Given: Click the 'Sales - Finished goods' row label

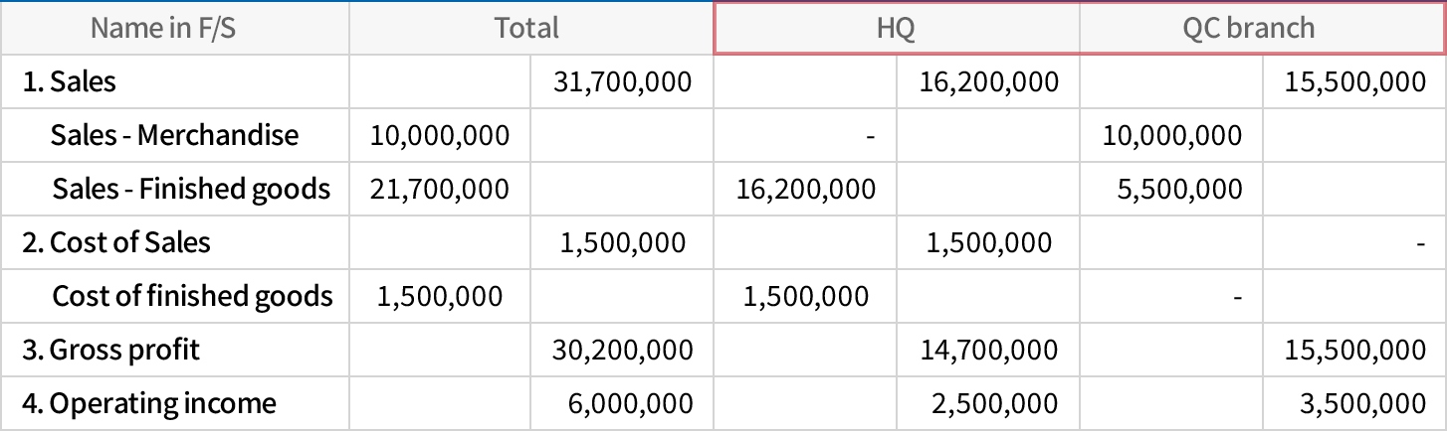Looking at the screenshot, I should tap(191, 189).
